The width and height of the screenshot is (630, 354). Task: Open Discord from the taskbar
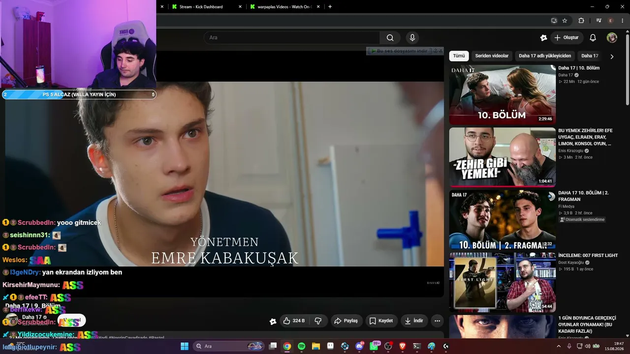pyautogui.click(x=359, y=346)
